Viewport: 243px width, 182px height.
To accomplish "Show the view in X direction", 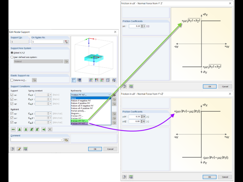I will click(91, 80).
